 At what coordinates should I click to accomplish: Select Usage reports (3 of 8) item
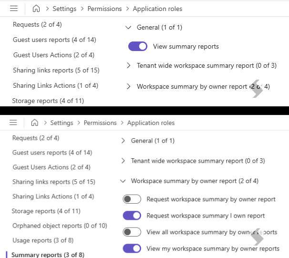(x=43, y=240)
